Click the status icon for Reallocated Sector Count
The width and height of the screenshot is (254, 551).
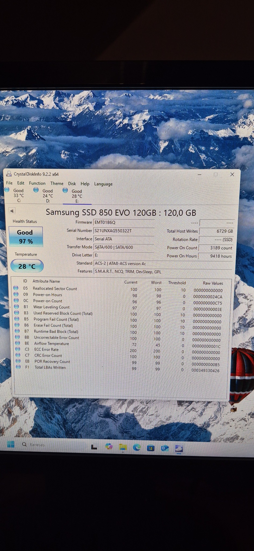point(16,288)
